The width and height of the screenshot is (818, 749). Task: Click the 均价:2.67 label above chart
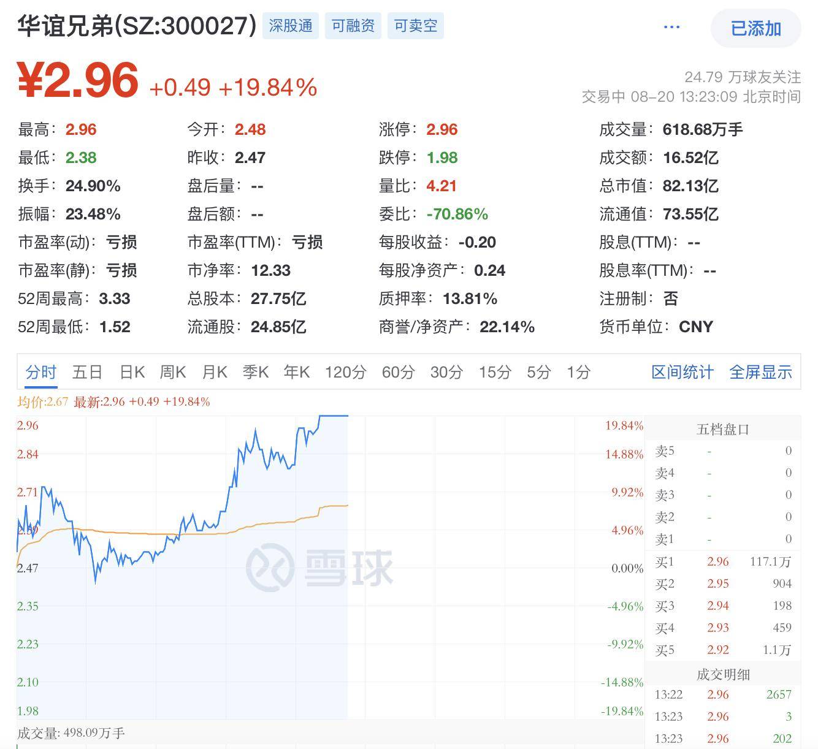[43, 402]
